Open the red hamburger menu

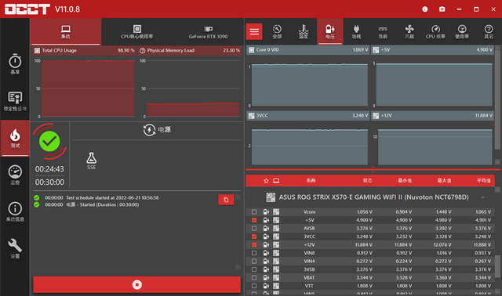[254, 31]
